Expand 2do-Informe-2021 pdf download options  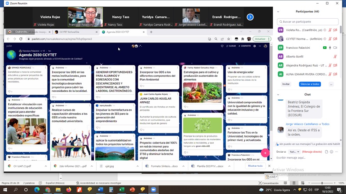[x=92, y=166]
